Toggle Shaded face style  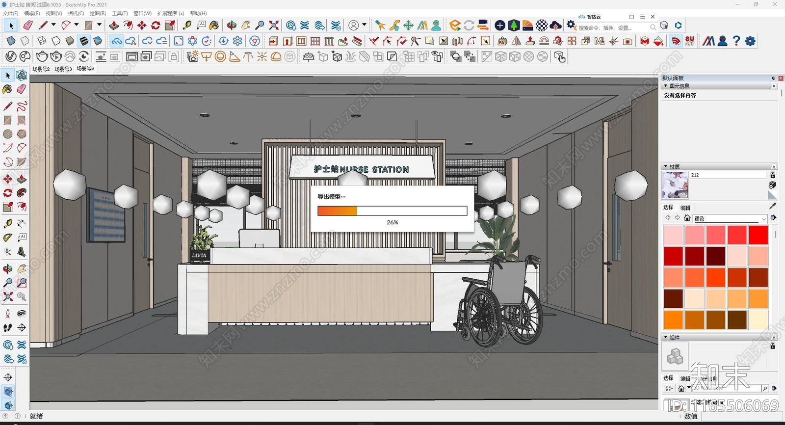[70, 41]
